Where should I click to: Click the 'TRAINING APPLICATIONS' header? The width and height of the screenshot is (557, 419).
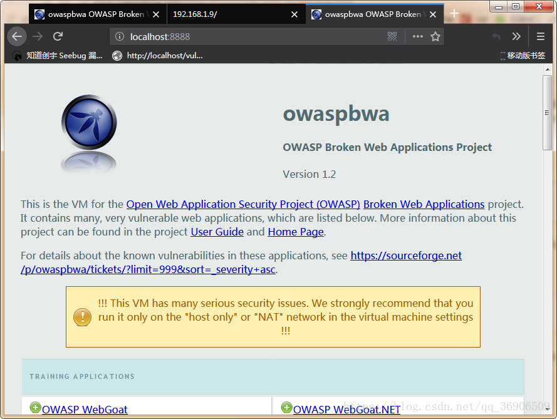tap(82, 376)
